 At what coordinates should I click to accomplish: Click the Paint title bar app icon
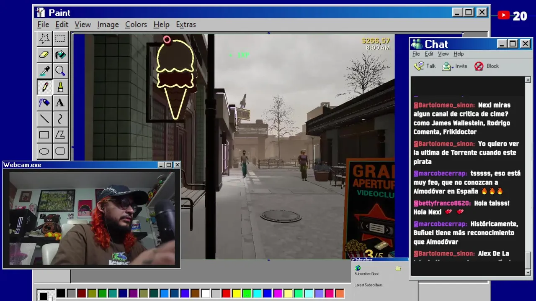coord(41,13)
